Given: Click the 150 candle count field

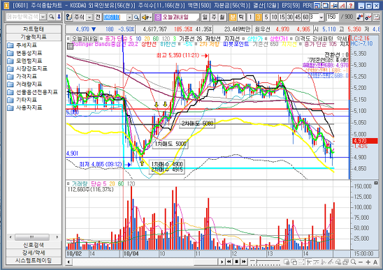Looking at the screenshot, I should tap(332, 17).
